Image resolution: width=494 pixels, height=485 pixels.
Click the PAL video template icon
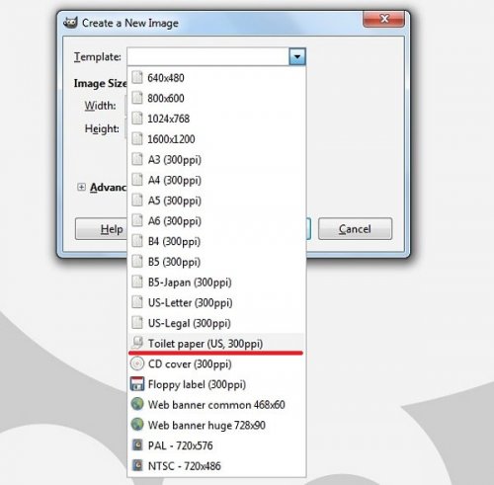pyautogui.click(x=137, y=445)
